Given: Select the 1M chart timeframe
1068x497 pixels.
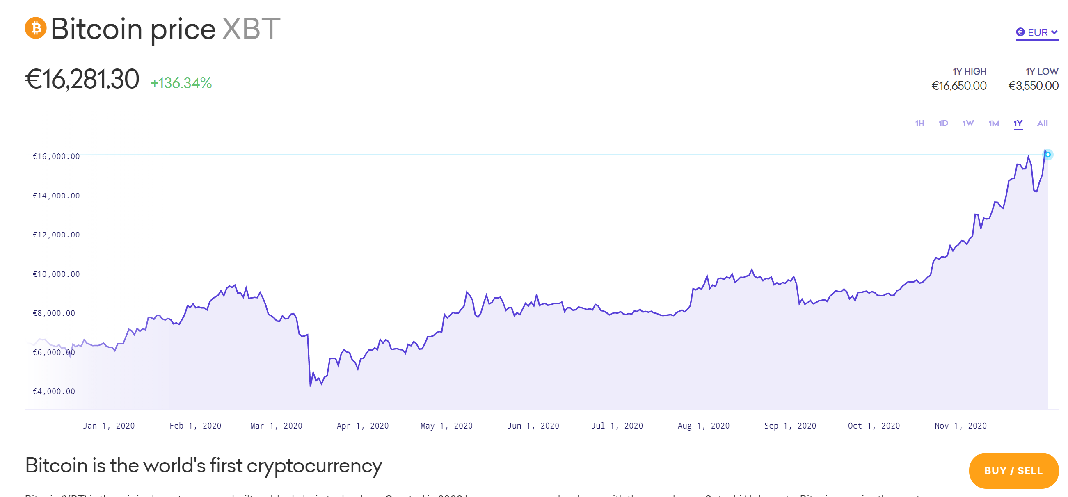Looking at the screenshot, I should click(x=994, y=123).
